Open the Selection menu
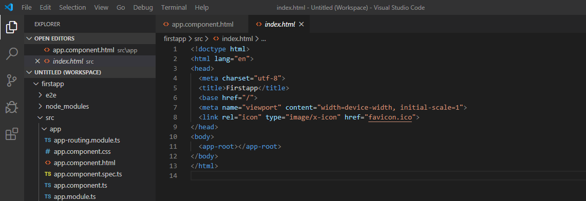Screen dimensions: 586x201 pyautogui.click(x=72, y=8)
